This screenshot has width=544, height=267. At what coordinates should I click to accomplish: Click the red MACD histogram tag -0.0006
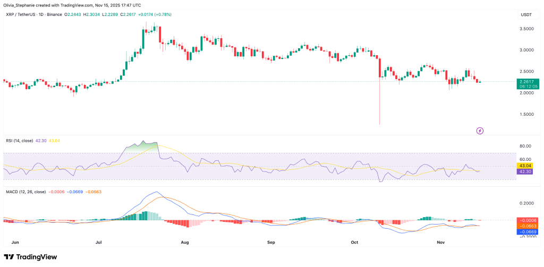528,220
